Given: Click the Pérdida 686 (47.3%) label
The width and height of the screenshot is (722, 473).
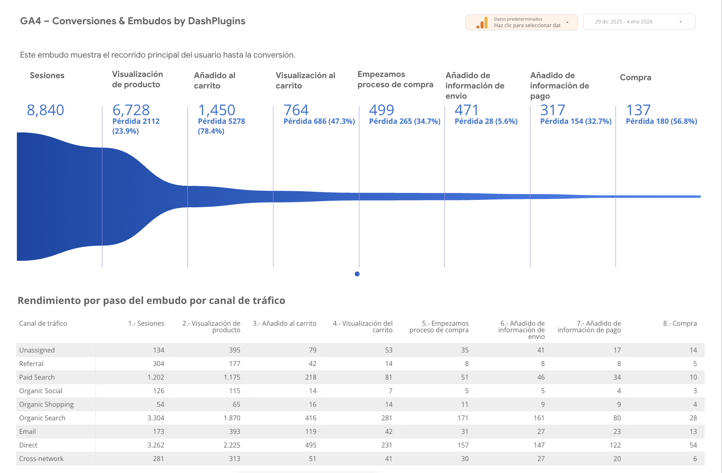Looking at the screenshot, I should (x=319, y=121).
